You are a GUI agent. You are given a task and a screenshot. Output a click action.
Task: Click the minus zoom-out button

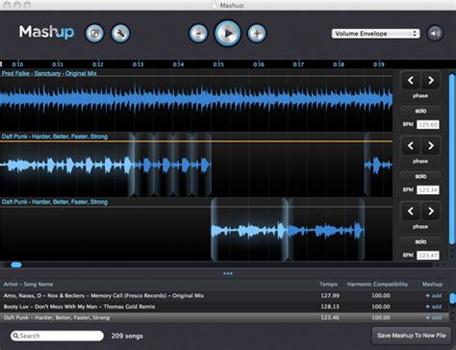198,34
